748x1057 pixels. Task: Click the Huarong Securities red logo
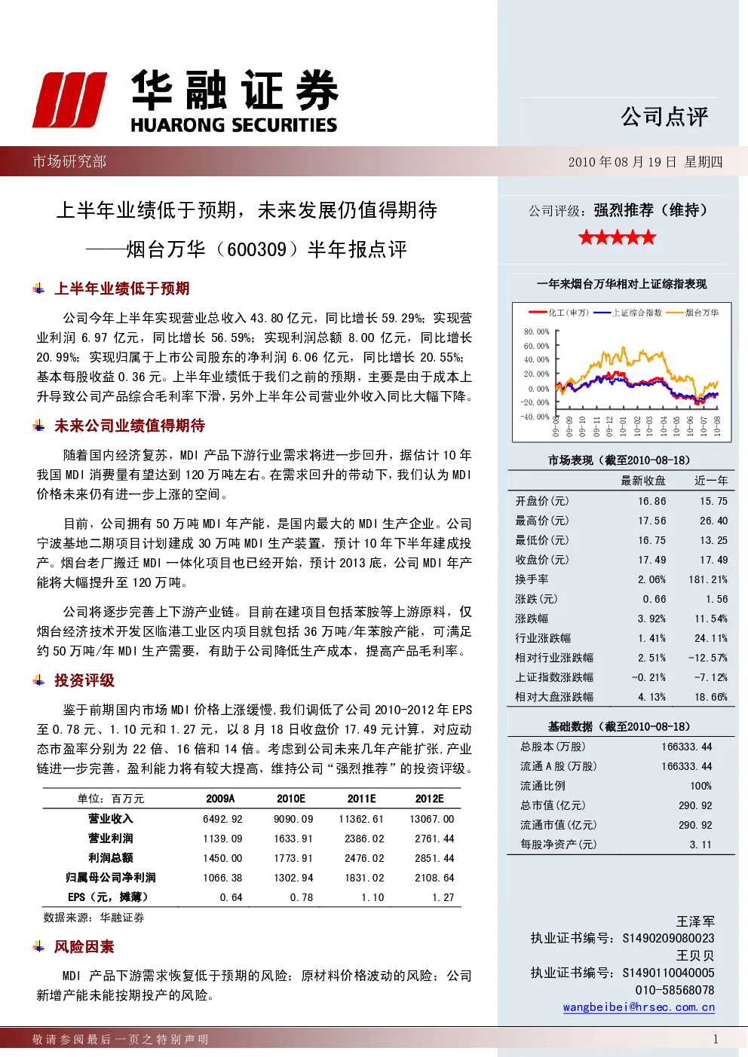click(69, 100)
